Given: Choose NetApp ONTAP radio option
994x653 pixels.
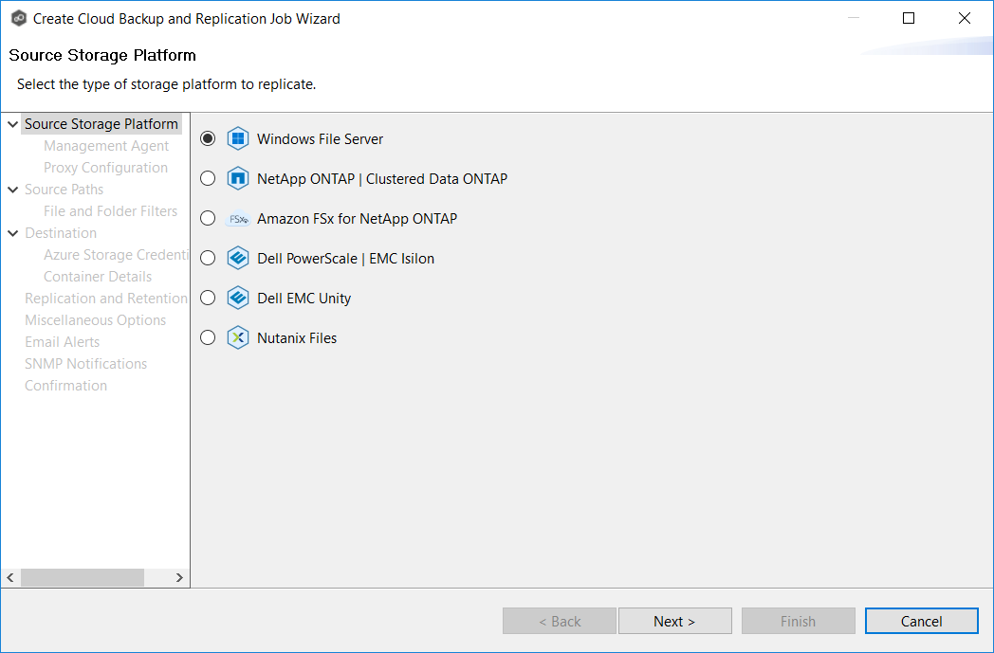Looking at the screenshot, I should tap(208, 178).
